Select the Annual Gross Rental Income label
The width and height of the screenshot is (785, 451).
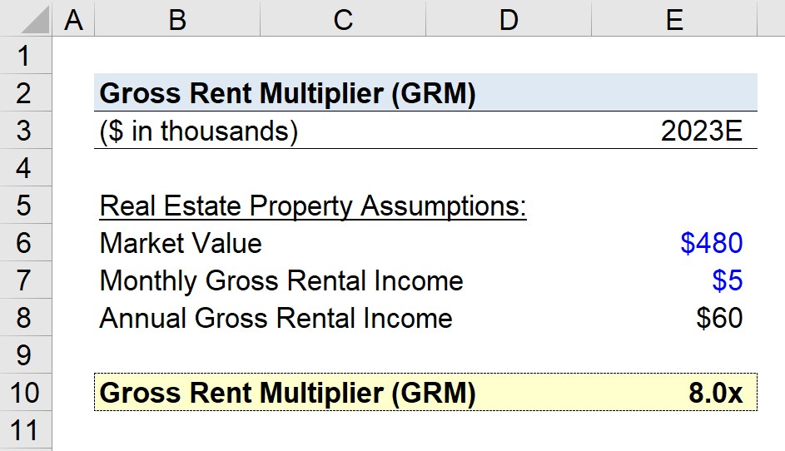[x=276, y=318]
